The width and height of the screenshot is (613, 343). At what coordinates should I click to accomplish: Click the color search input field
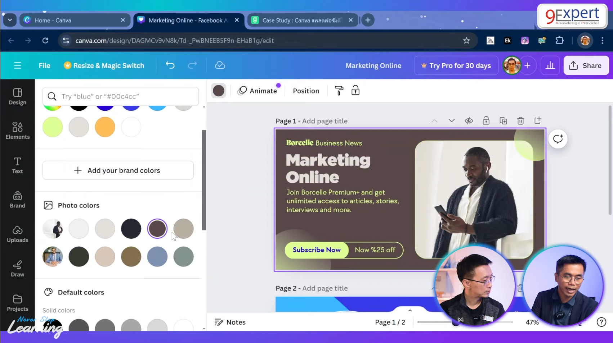click(121, 96)
